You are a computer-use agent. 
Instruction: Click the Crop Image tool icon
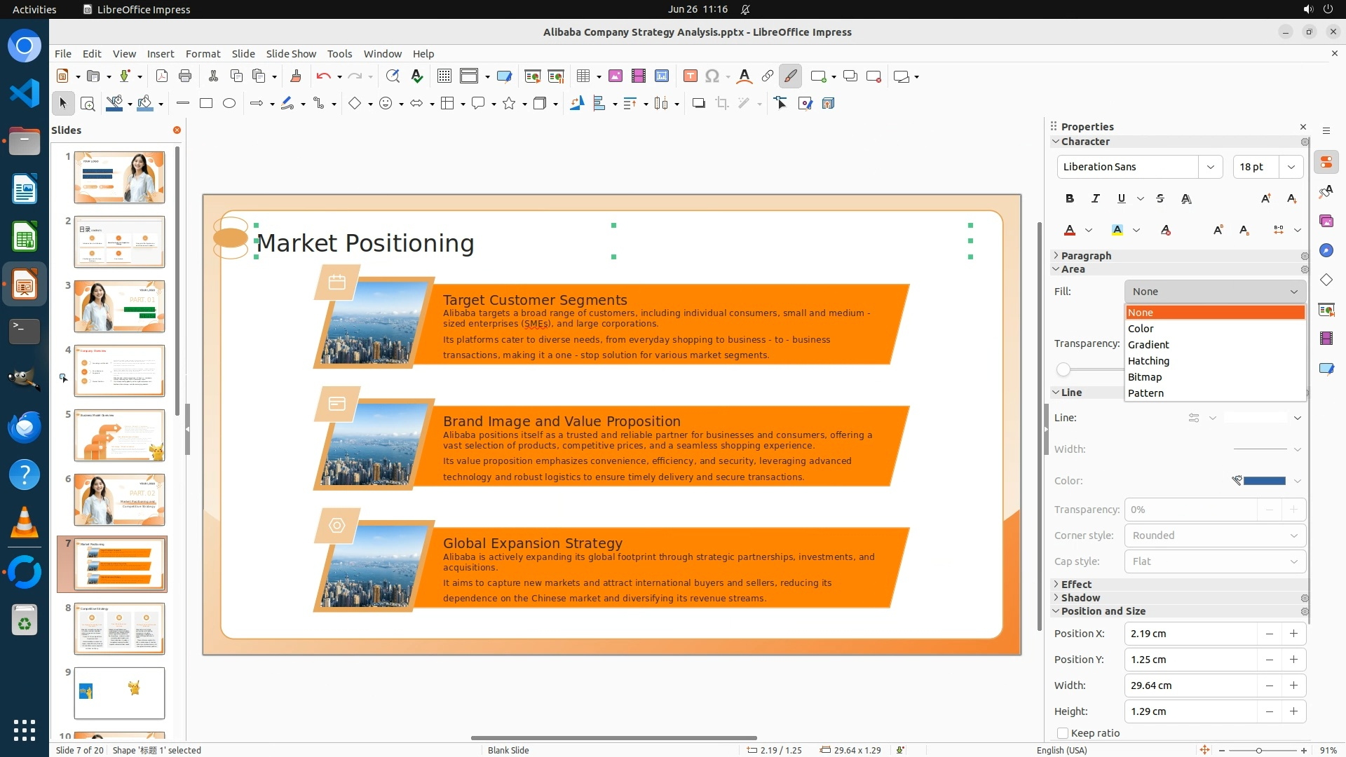722,104
